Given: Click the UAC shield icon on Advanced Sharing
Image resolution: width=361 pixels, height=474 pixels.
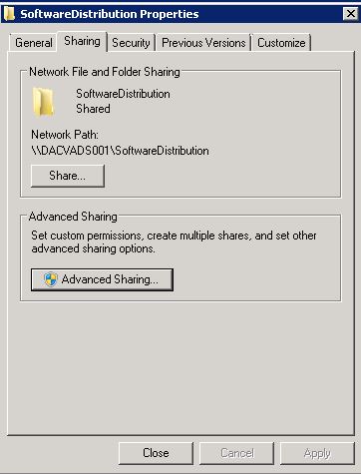Looking at the screenshot, I should click(x=51, y=279).
